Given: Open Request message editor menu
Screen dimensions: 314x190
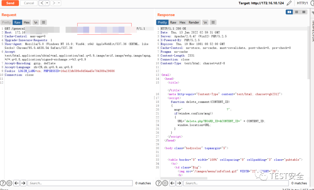Looking at the screenshot, I should click(x=43, y=22).
